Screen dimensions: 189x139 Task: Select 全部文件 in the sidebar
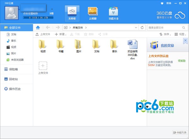[16, 28]
